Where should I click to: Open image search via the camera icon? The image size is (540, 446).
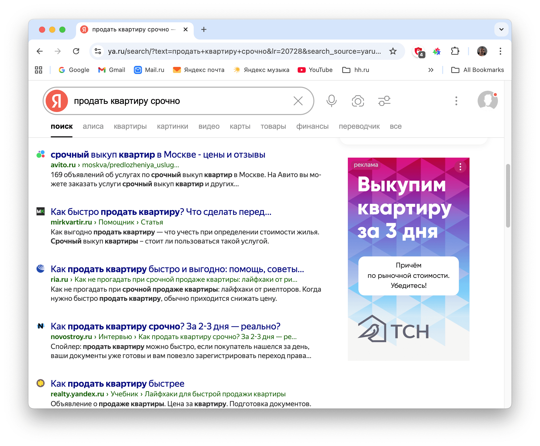point(358,101)
